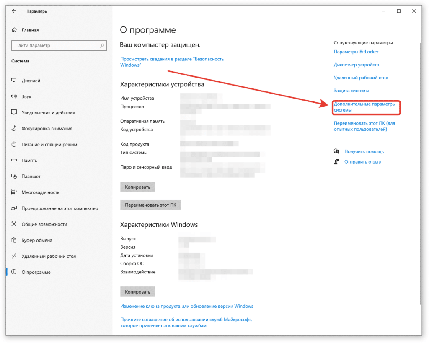This screenshot has height=343, width=429.
Task: Click Rename this PC (Переименовать этот ПК) button
Action: tap(150, 205)
